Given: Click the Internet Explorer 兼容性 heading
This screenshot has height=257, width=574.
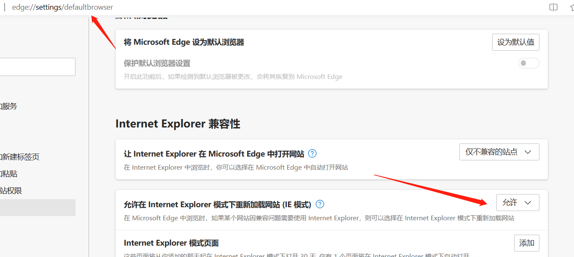Looking at the screenshot, I should [x=178, y=124].
